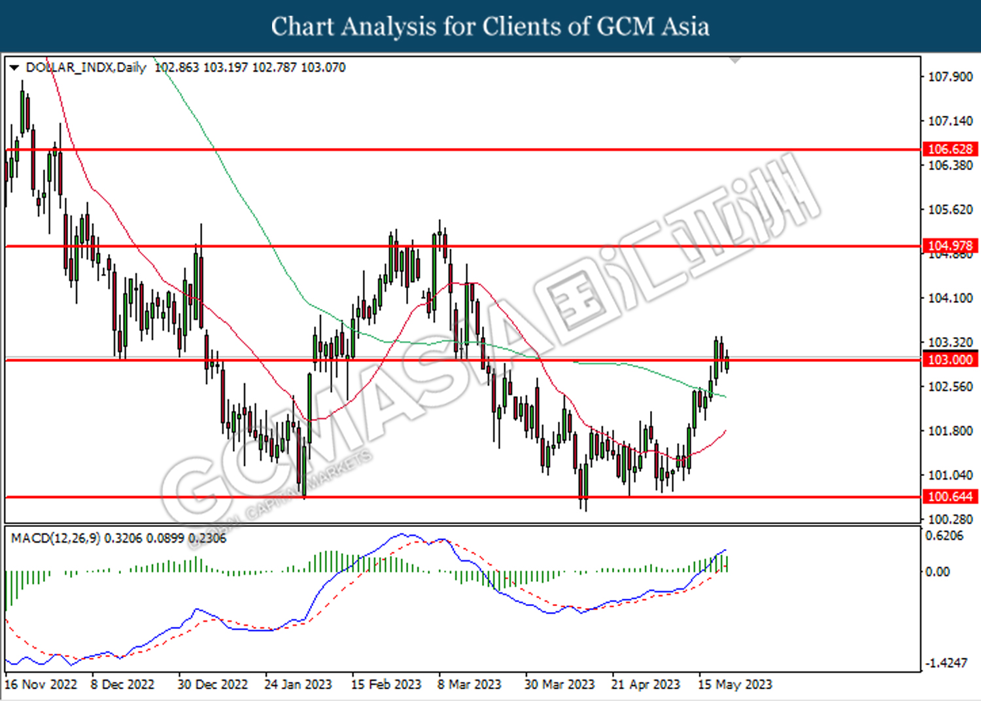Viewport: 981px width, 701px height.
Task: Click the 106.380 price axis label
Action: (x=950, y=166)
